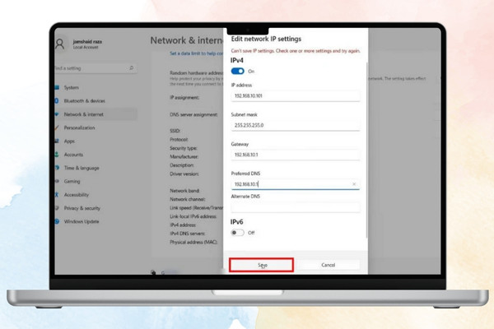Click the Network band label

click(184, 191)
